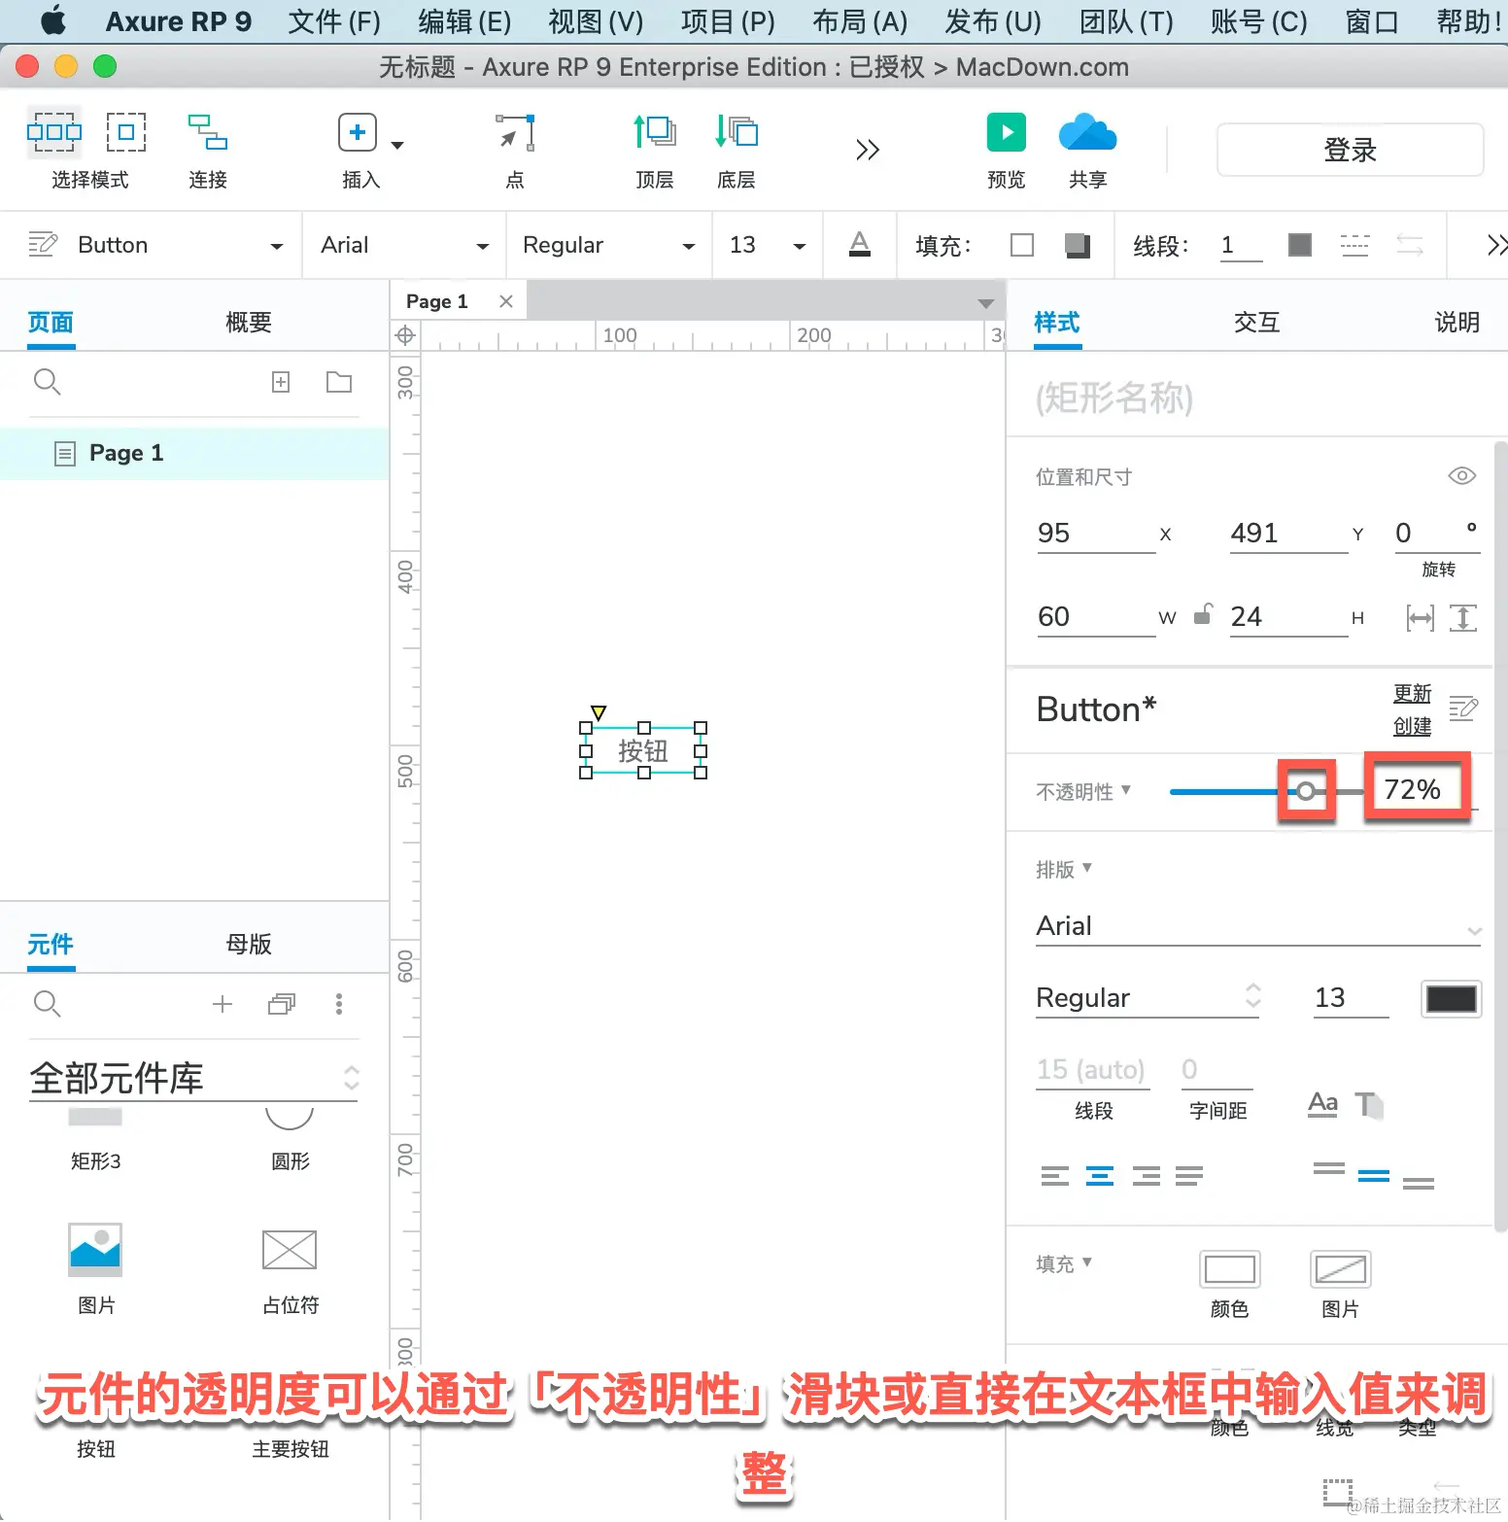1508x1522 pixels.
Task: Toggle the toolbar shadow swatch
Action: [1077, 245]
